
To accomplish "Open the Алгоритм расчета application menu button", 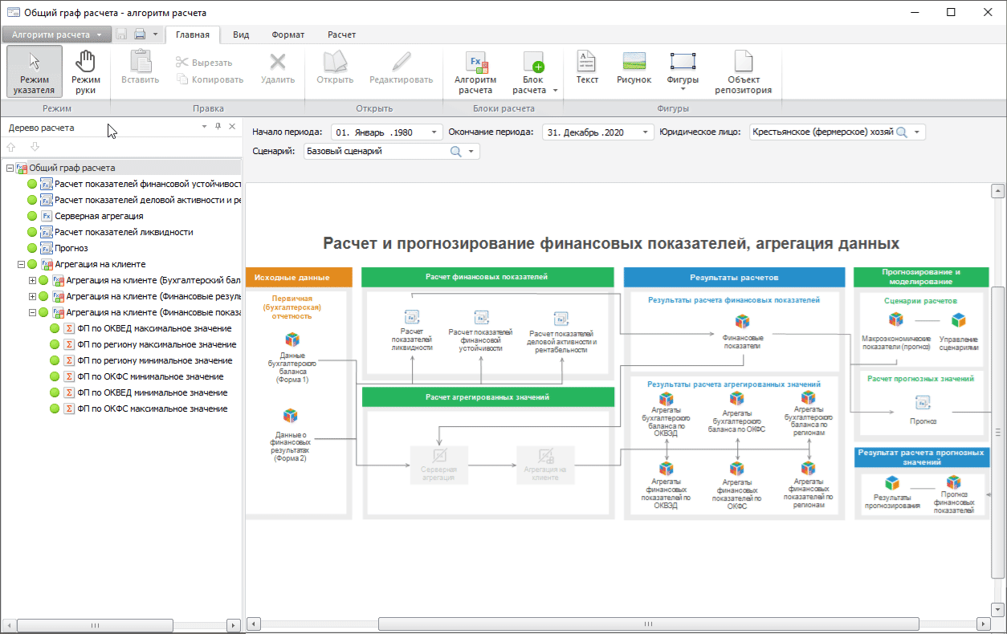I will click(x=55, y=35).
